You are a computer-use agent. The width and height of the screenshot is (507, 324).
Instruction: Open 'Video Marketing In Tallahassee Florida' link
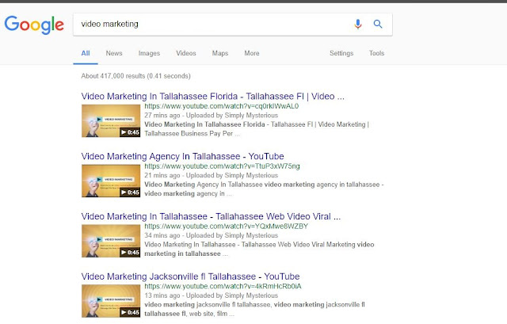213,97
